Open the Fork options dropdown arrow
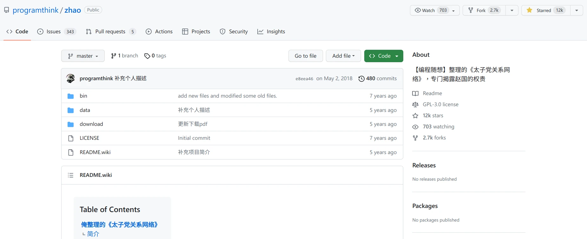This screenshot has width=587, height=239. pos(512,10)
